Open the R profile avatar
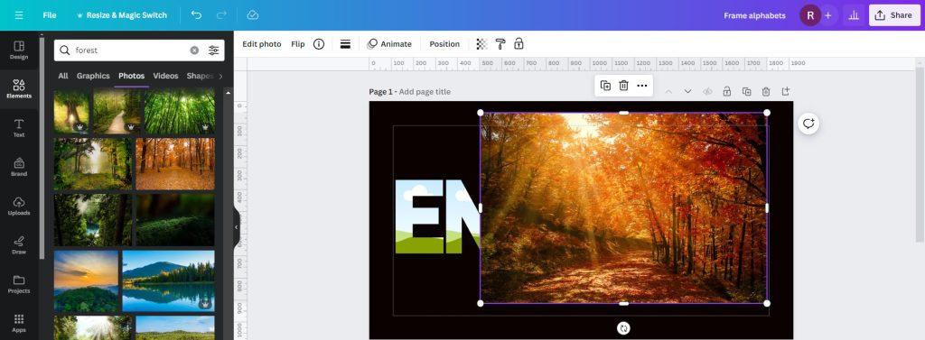Viewport: 925px width, 340px height. pos(810,15)
